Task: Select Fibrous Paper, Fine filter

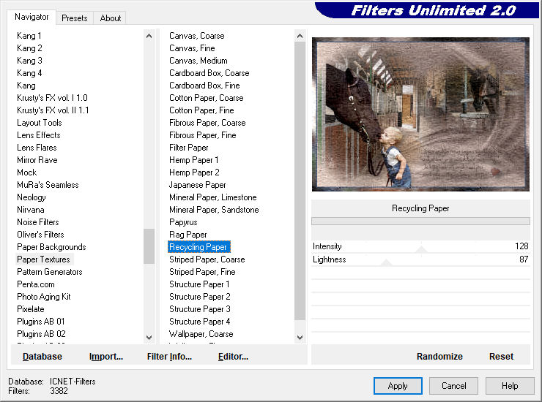Action: tap(203, 135)
